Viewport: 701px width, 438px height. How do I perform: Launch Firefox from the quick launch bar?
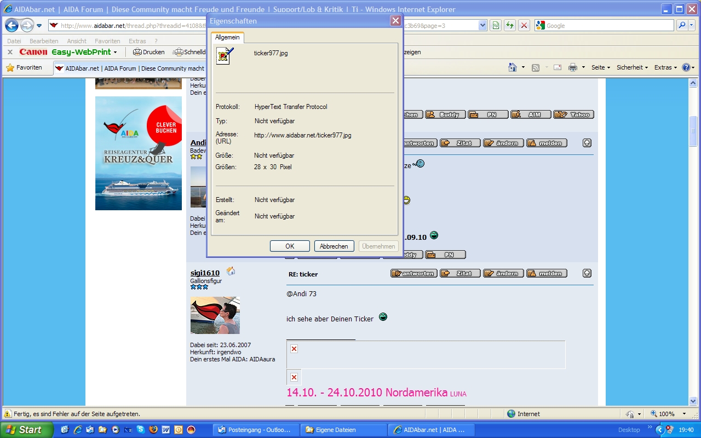(153, 430)
